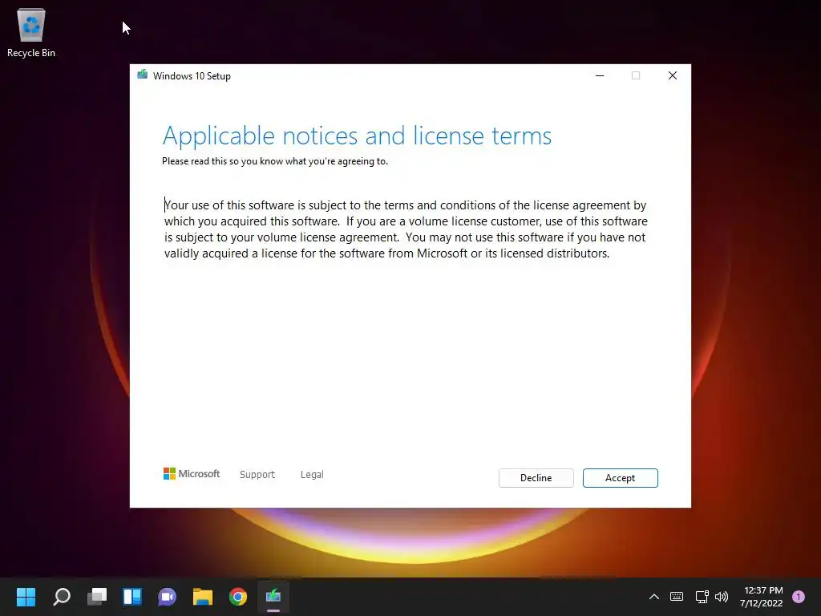The image size is (821, 616).
Task: Open the Chat app on the taskbar
Action: (168, 597)
